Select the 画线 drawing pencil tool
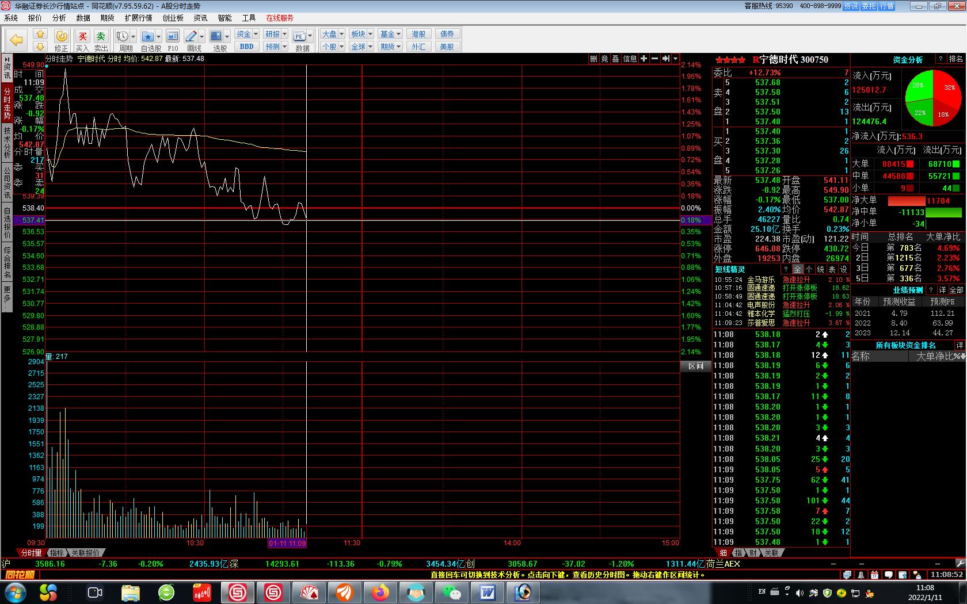This screenshot has width=967, height=604. tap(191, 36)
